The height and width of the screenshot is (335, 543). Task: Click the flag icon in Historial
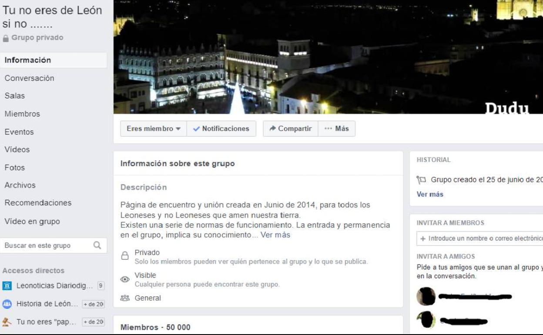[421, 180]
